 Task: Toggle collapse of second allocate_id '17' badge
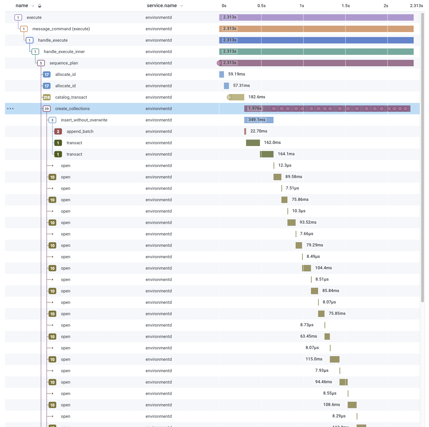click(46, 85)
